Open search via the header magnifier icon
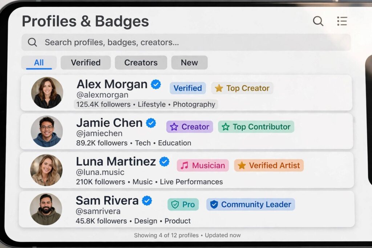This screenshot has height=248, width=372. [318, 21]
